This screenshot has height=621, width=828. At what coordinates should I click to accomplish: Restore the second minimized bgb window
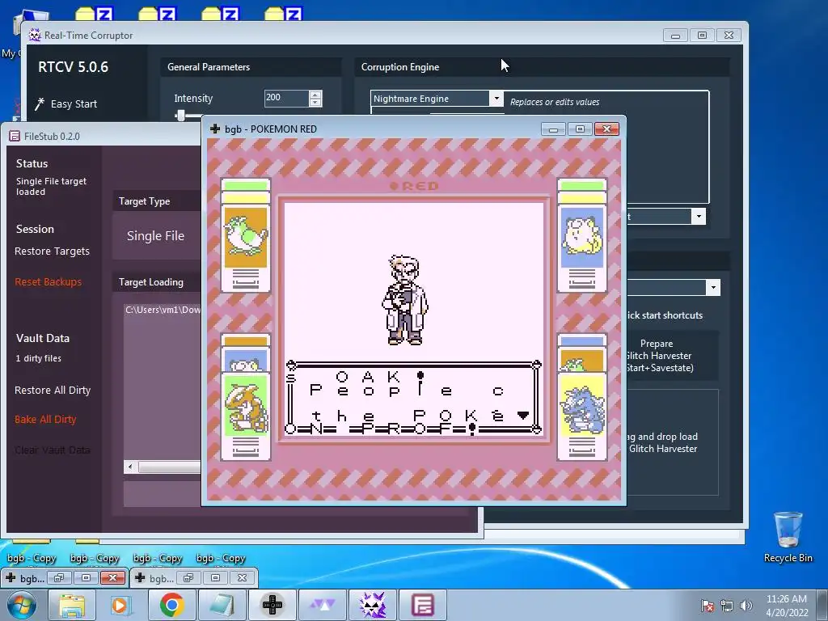tap(188, 577)
